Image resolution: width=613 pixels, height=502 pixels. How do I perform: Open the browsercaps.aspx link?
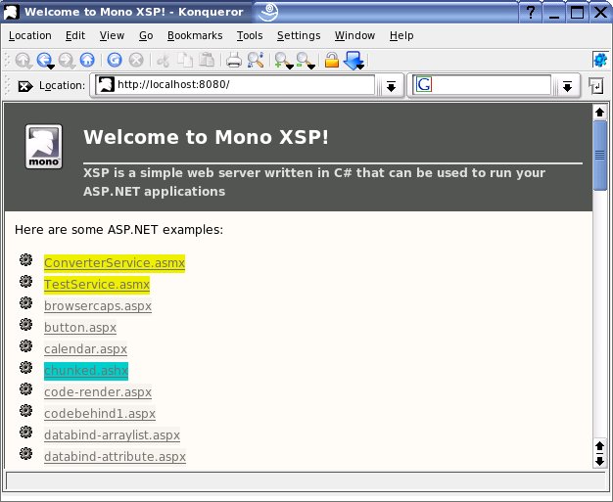coord(98,306)
